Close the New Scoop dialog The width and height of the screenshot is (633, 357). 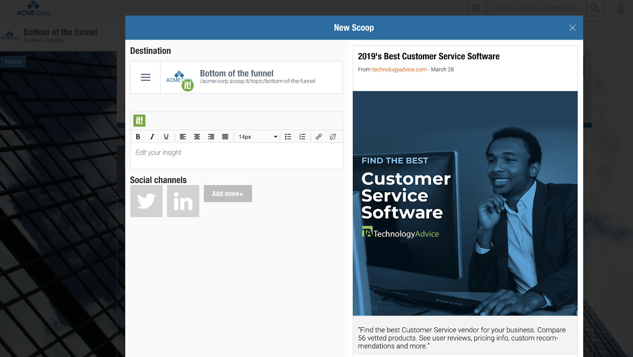pyautogui.click(x=572, y=28)
